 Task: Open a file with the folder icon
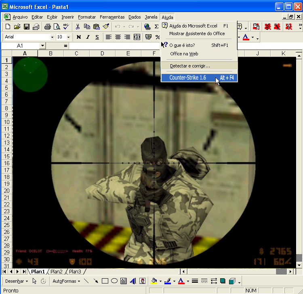click(17, 27)
